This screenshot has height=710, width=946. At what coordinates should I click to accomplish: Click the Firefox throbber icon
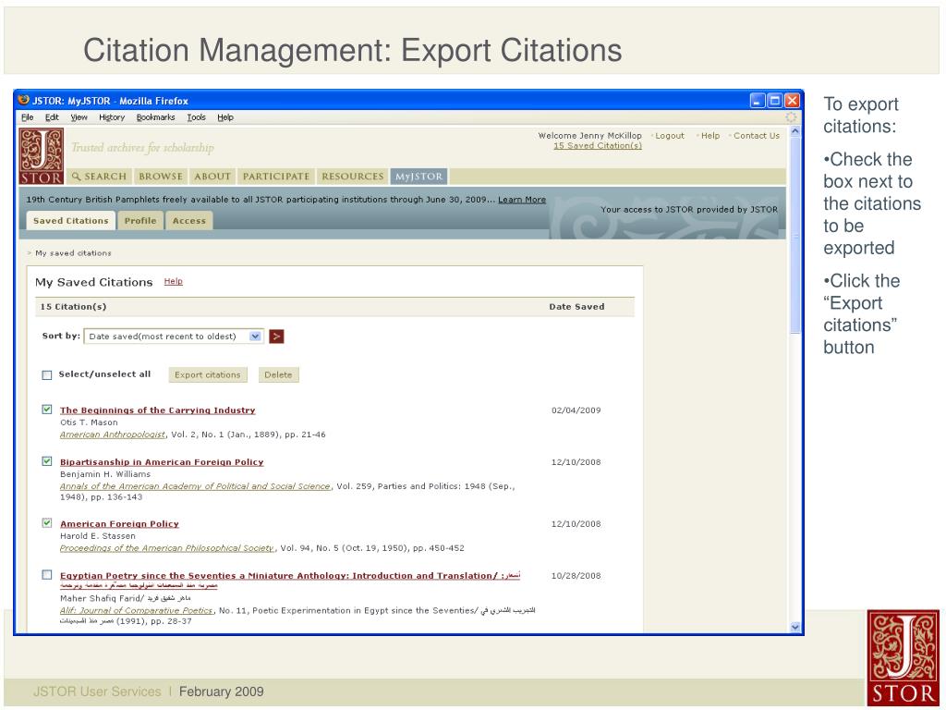(791, 117)
